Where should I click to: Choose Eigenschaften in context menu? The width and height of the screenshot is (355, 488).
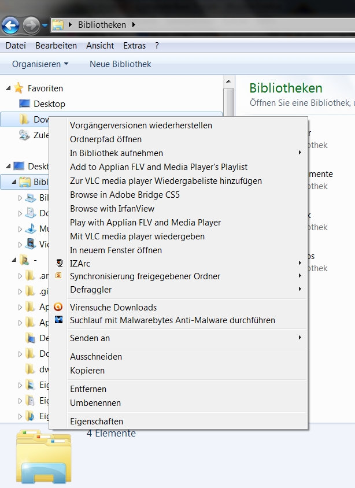click(x=179, y=422)
